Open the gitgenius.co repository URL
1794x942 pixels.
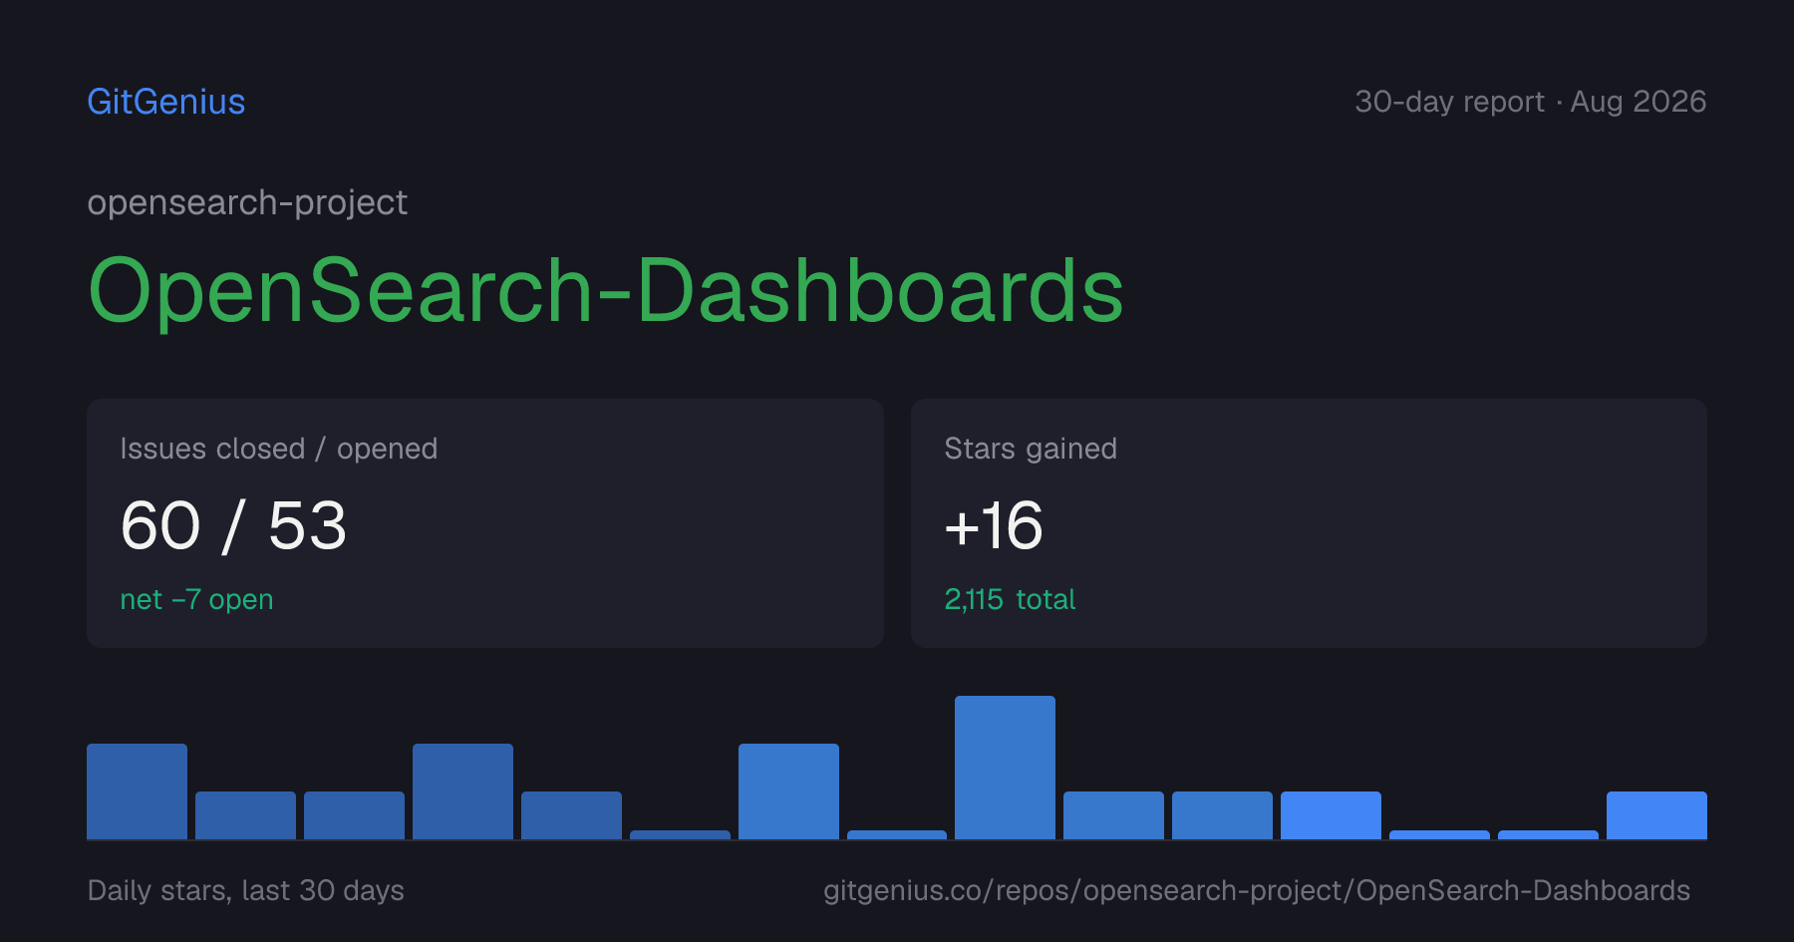pos(1257,890)
